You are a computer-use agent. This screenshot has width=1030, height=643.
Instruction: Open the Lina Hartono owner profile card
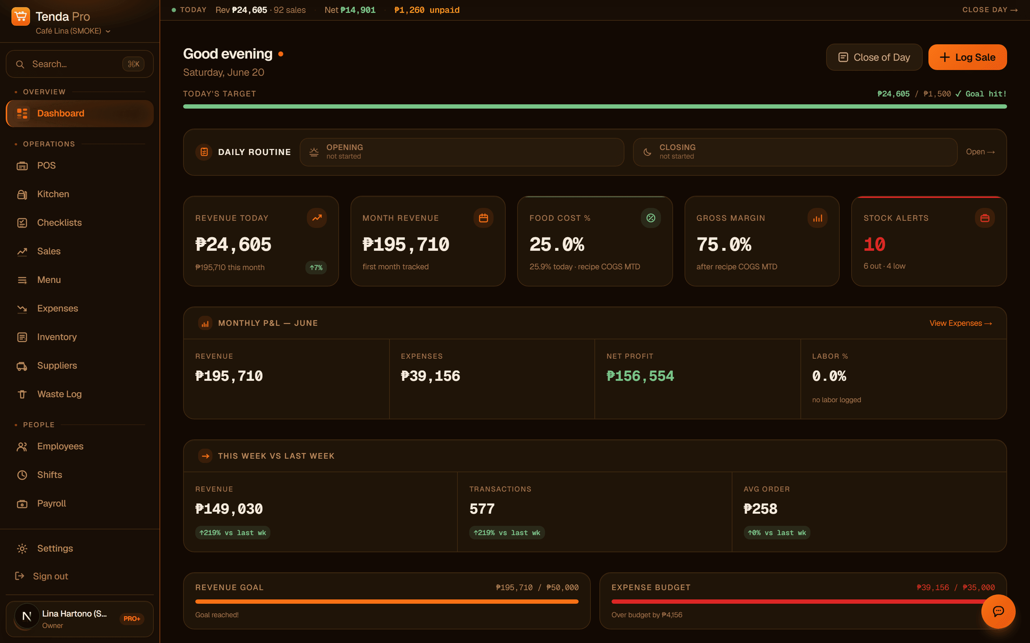[x=80, y=619]
